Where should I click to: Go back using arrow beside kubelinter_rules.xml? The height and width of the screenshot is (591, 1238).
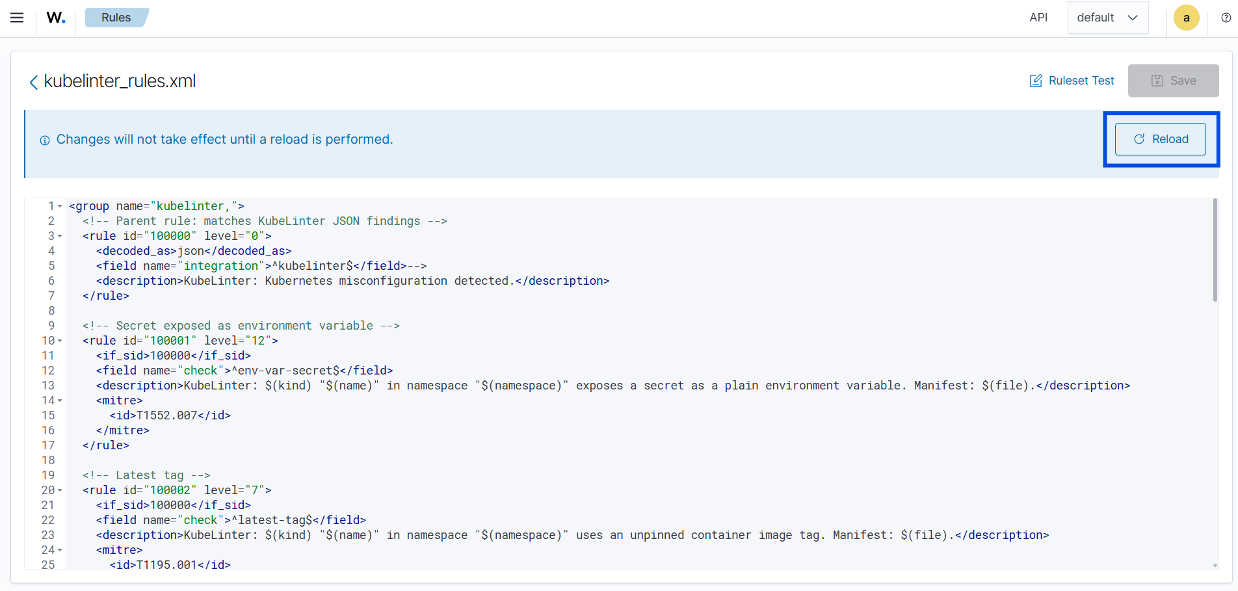tap(33, 82)
